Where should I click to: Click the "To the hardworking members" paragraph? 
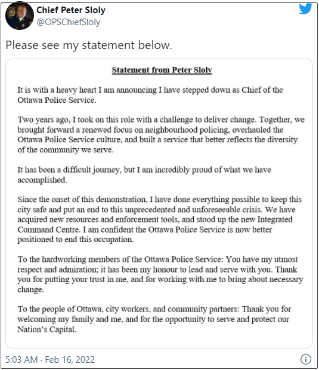pos(160,274)
